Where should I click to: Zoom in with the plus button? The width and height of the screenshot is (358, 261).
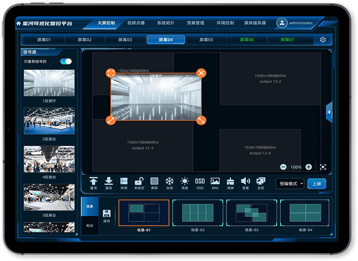point(309,167)
